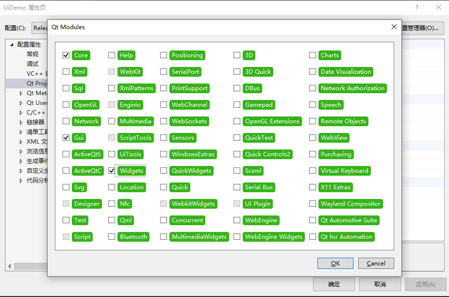
Task: Click the green Gamepad module label
Action: [x=259, y=105]
